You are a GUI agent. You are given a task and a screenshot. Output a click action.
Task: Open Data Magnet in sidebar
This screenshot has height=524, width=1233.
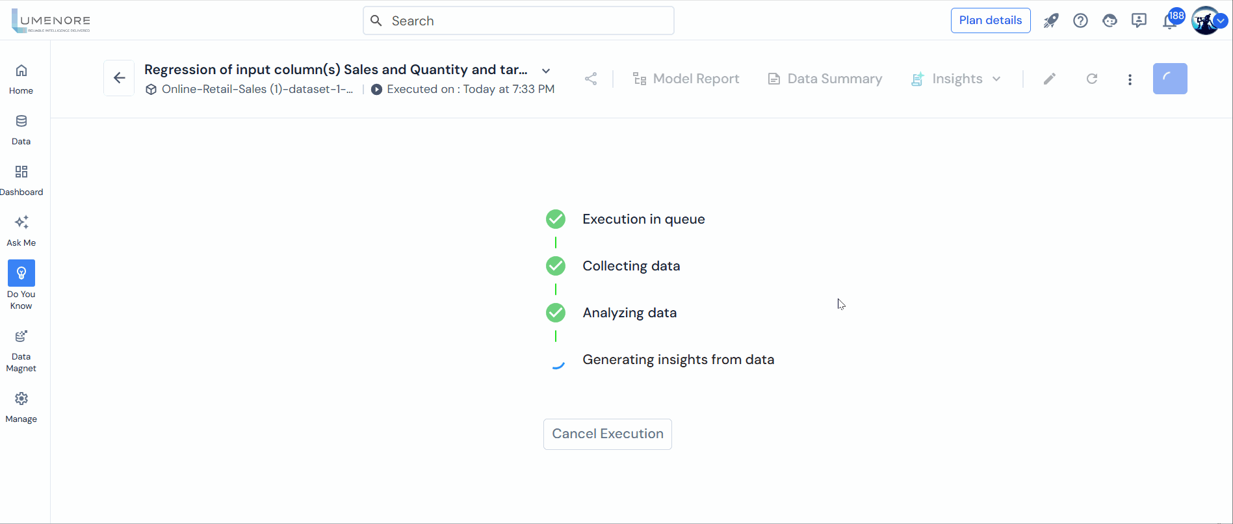(x=21, y=350)
